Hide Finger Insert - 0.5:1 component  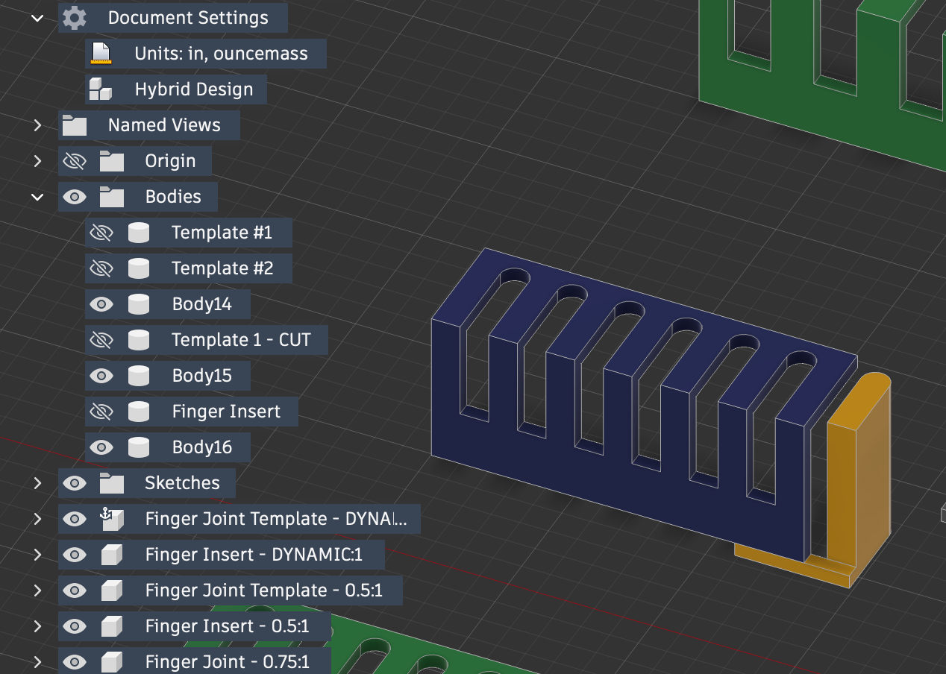click(x=75, y=626)
